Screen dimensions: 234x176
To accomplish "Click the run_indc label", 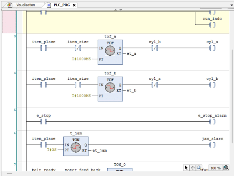I will tap(212, 19).
